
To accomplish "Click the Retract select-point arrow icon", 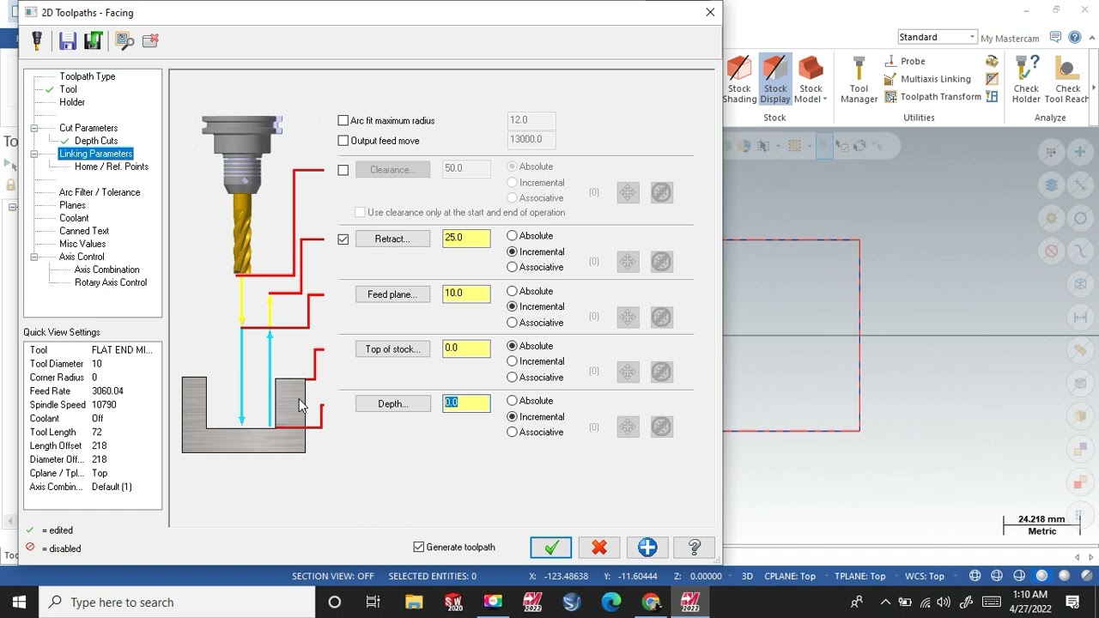I will coord(628,261).
